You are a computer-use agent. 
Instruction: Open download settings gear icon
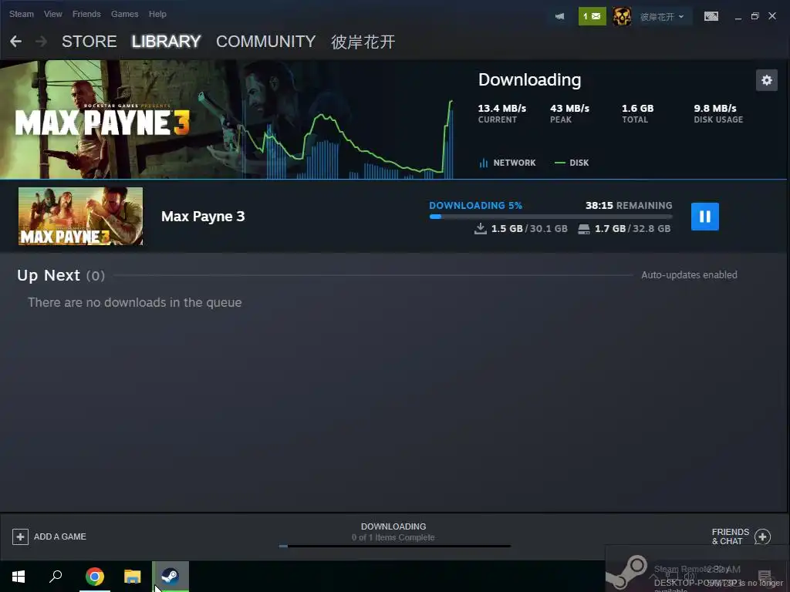click(x=766, y=80)
